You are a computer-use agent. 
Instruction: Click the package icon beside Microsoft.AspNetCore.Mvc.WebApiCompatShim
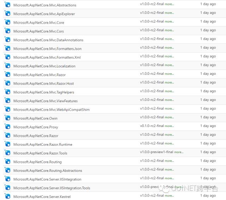click(7, 109)
